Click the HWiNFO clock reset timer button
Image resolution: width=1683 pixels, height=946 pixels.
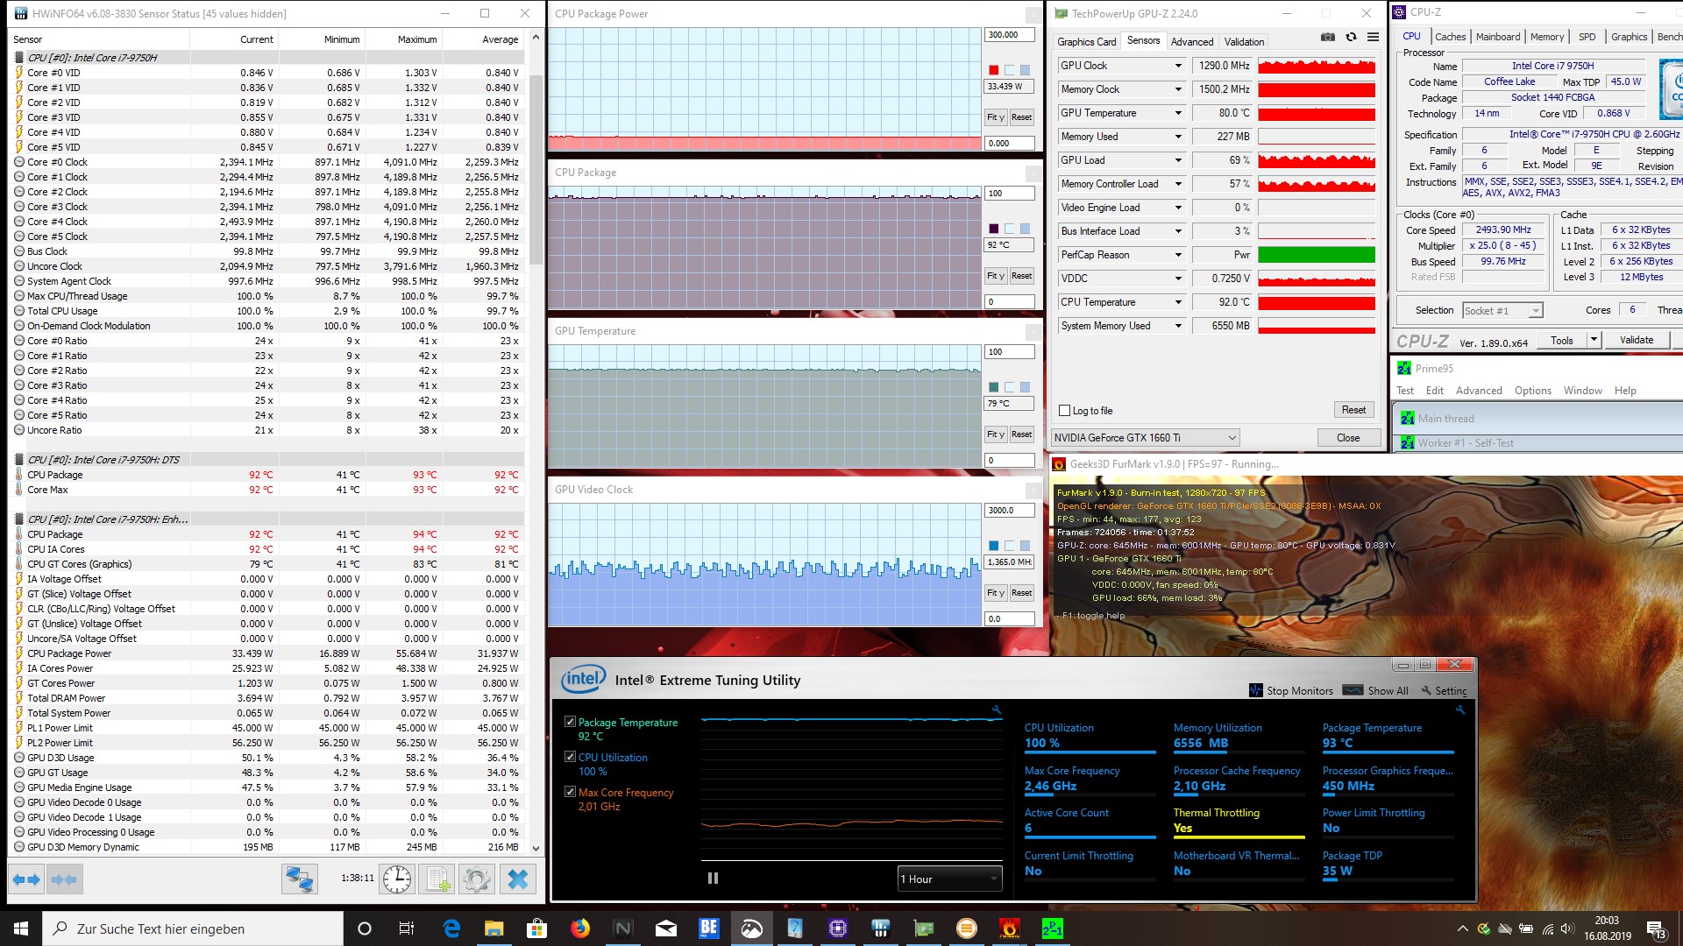click(x=397, y=879)
